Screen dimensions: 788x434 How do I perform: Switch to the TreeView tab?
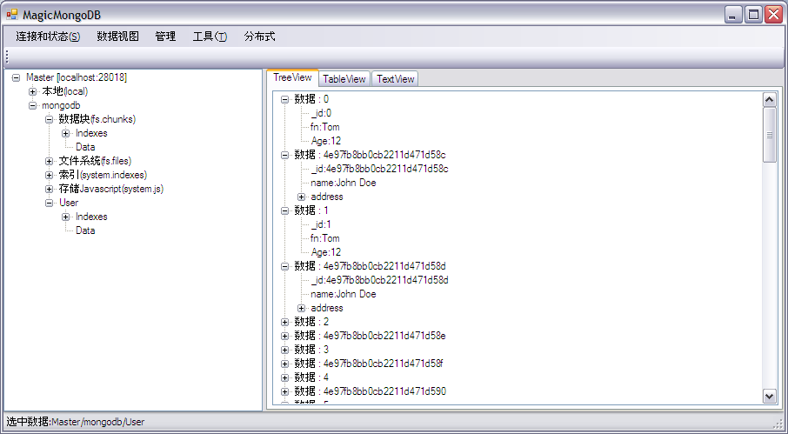coord(292,78)
